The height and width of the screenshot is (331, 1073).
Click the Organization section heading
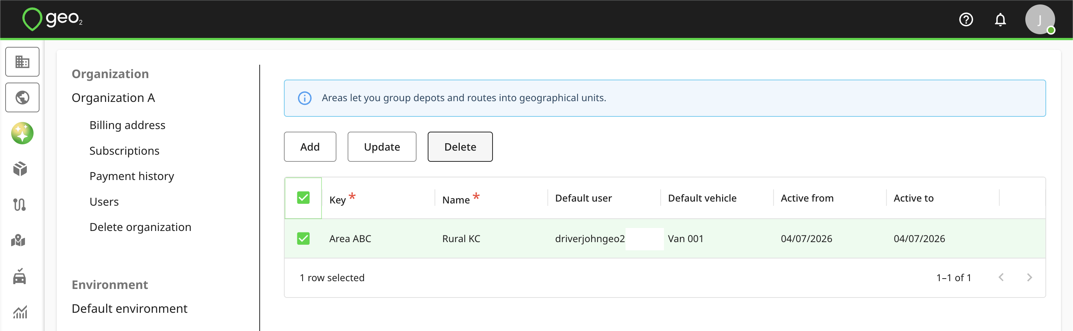click(110, 74)
